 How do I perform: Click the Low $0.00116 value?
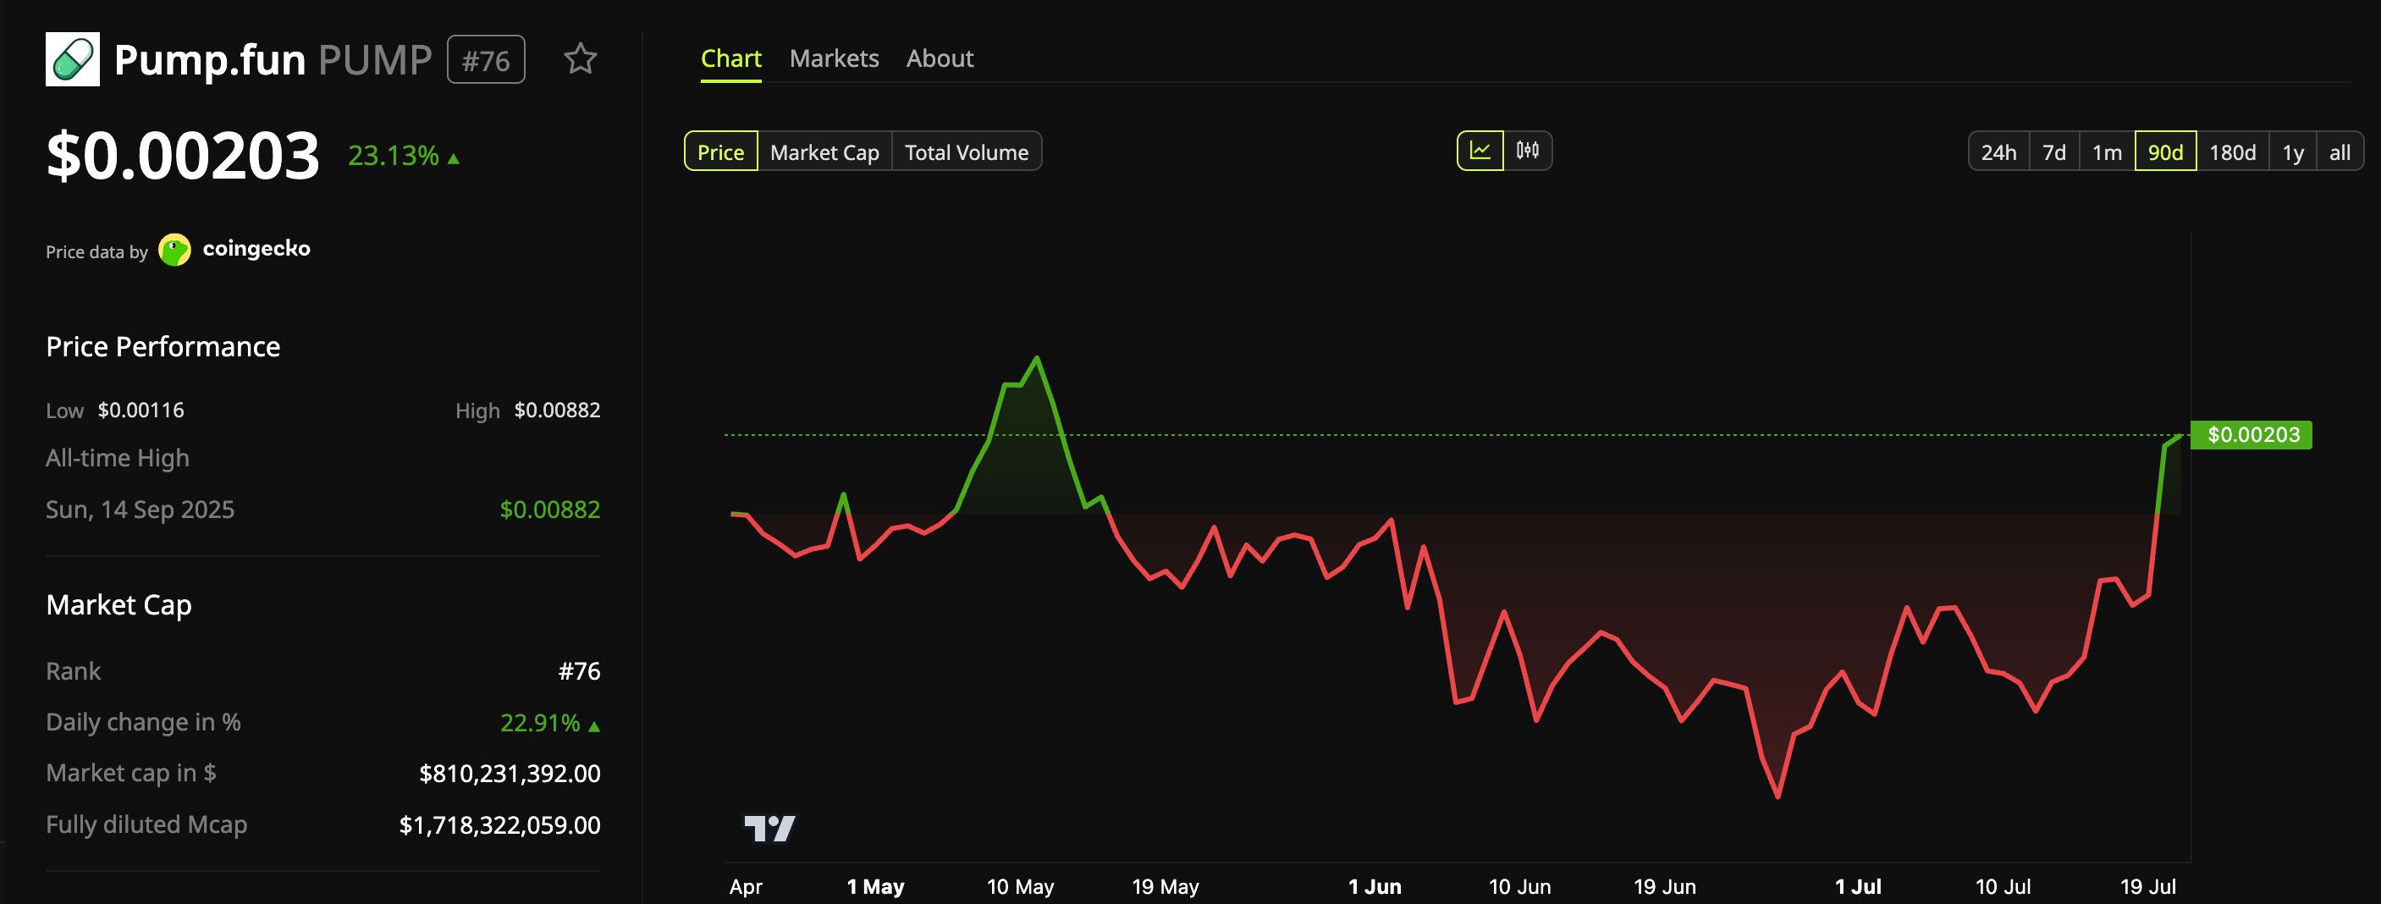(x=141, y=410)
